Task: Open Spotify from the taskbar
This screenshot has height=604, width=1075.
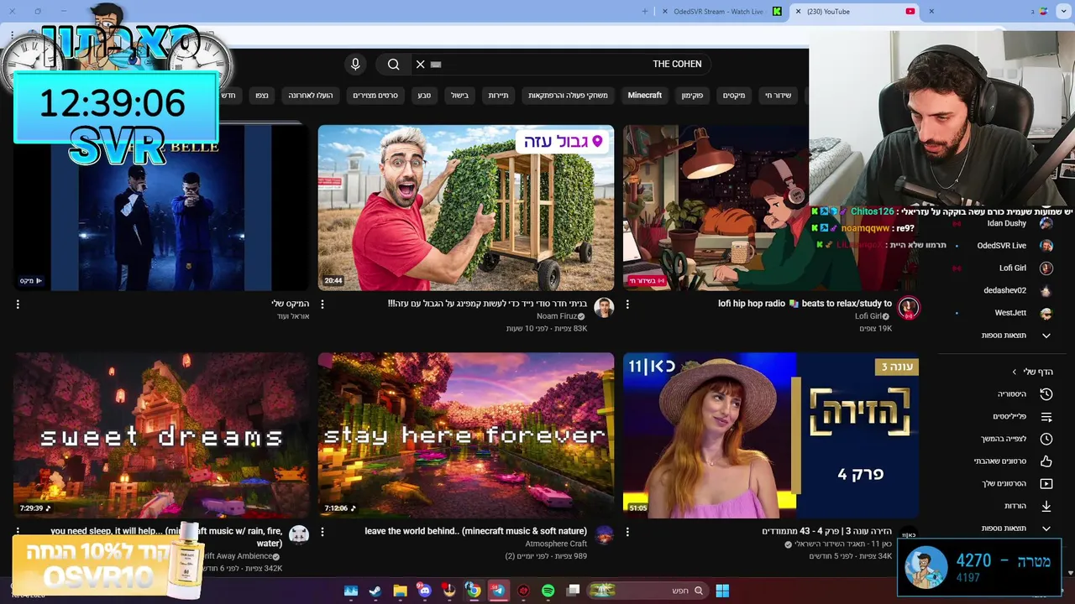Action: tap(548, 591)
